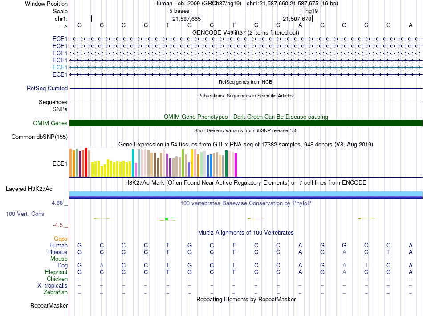Click the dark green OMIM gene bar
The image size is (423, 316).
(x=246, y=123)
